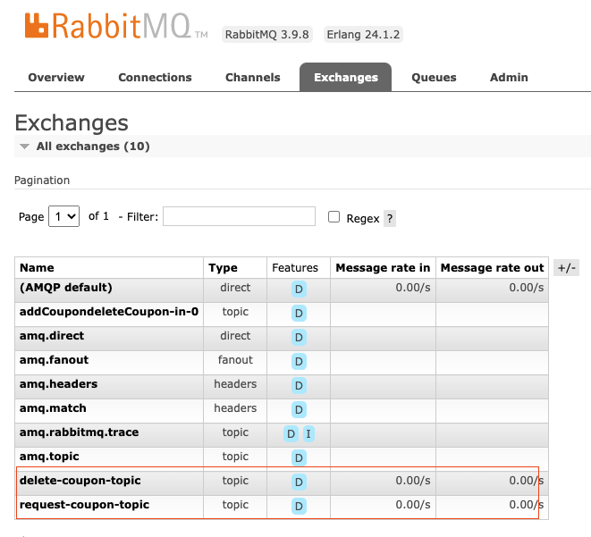Viewport: 591px width, 537px height.
Task: Open the Connections tab
Action: [x=155, y=78]
